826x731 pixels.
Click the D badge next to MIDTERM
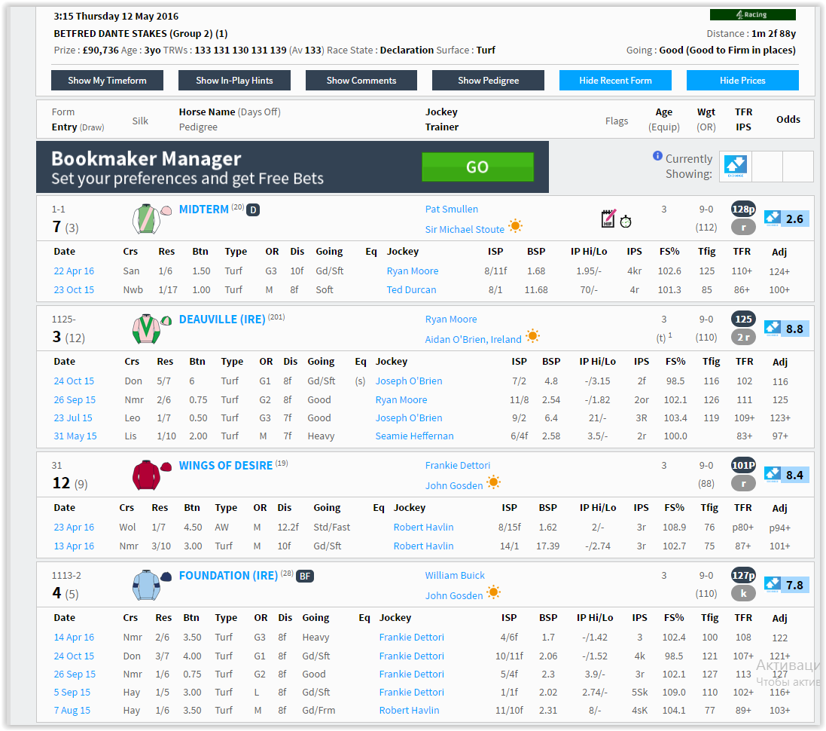(x=253, y=210)
